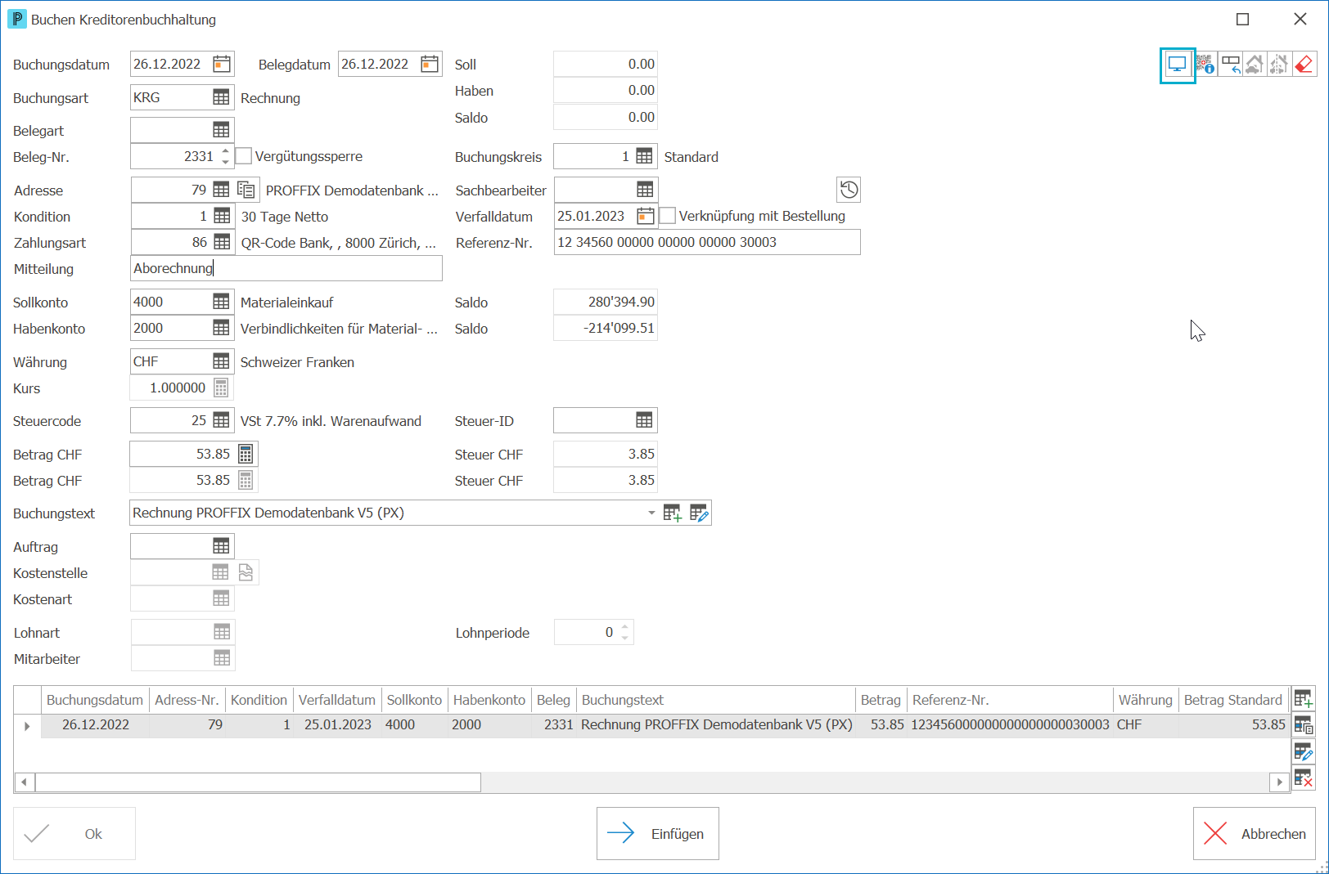Click the house with car icon
Viewport: 1329px width, 874px height.
[1254, 65]
